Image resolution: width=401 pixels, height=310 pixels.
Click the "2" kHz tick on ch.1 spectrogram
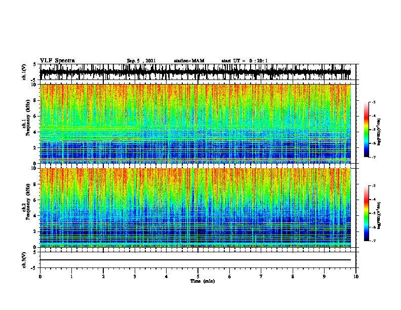[x=35, y=148]
